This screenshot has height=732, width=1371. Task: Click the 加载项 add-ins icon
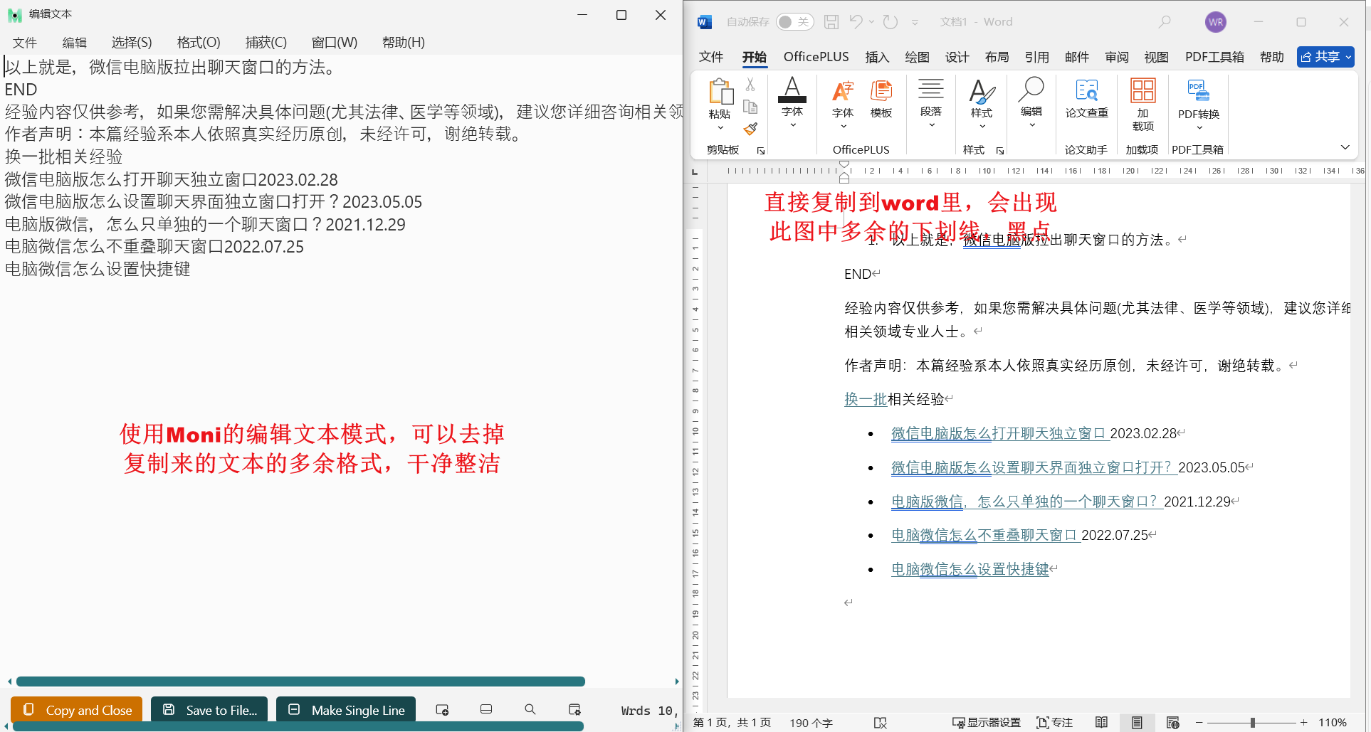click(x=1142, y=103)
